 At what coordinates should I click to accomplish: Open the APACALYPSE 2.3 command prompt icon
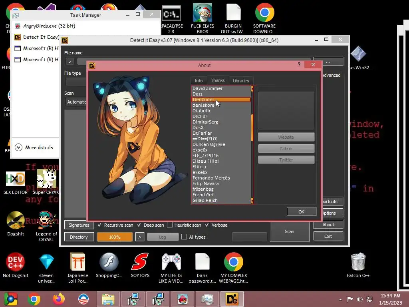click(x=171, y=20)
